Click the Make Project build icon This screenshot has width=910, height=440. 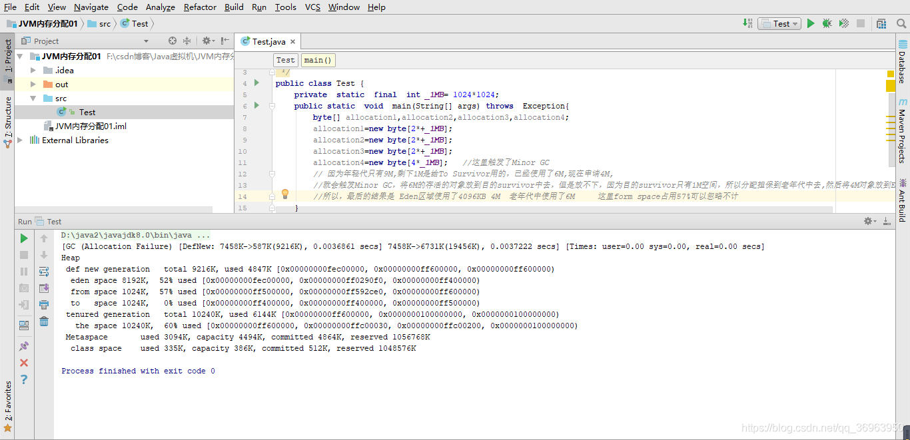coord(747,23)
